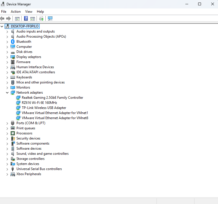Select the Print queues label
This screenshot has height=204, width=218.
coord(26,128)
